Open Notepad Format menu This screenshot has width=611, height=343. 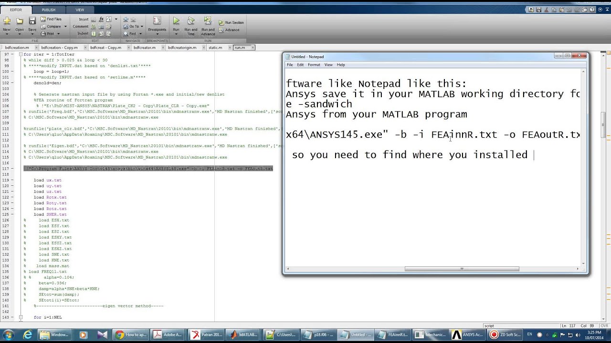click(x=314, y=65)
